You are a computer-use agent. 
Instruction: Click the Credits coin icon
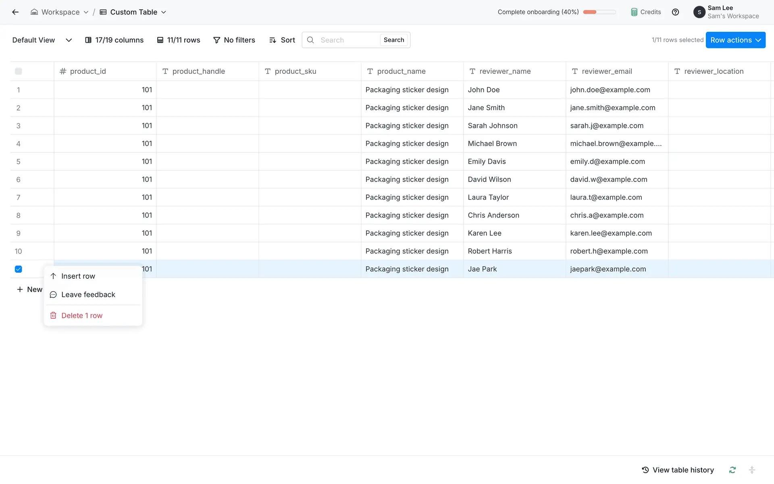[634, 12]
